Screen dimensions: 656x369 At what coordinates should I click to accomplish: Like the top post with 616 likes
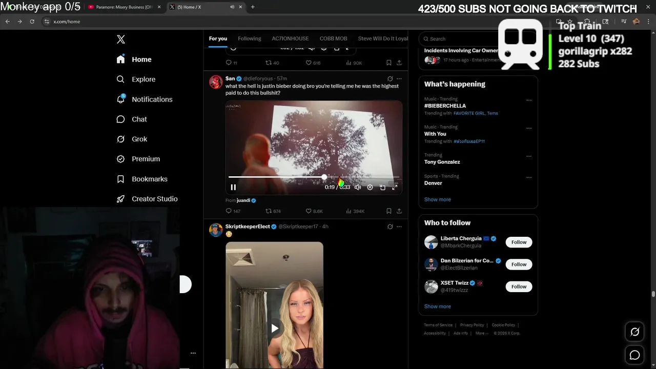313,63
